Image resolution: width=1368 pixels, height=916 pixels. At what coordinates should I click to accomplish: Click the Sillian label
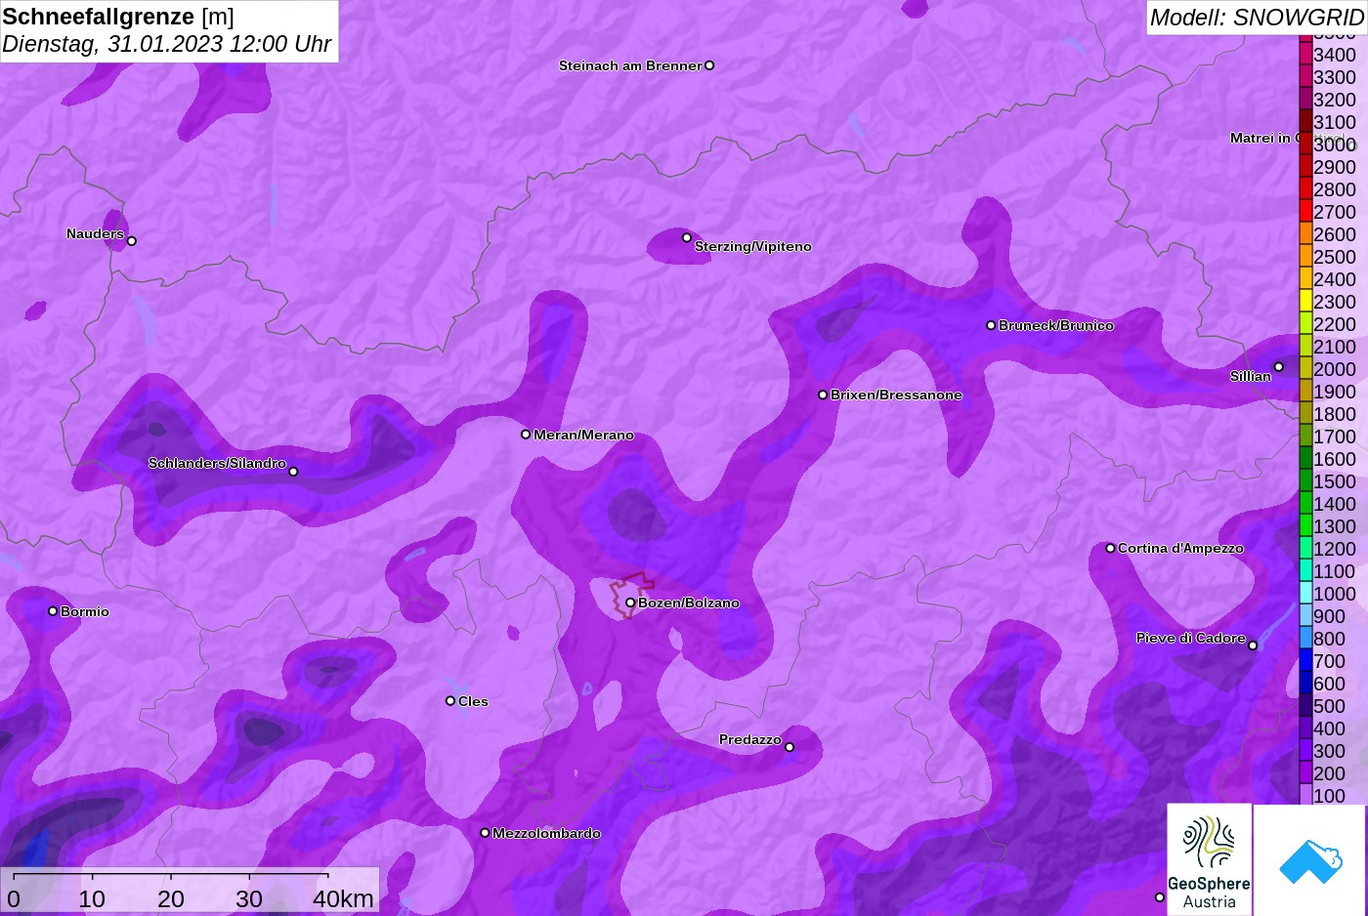[1251, 376]
